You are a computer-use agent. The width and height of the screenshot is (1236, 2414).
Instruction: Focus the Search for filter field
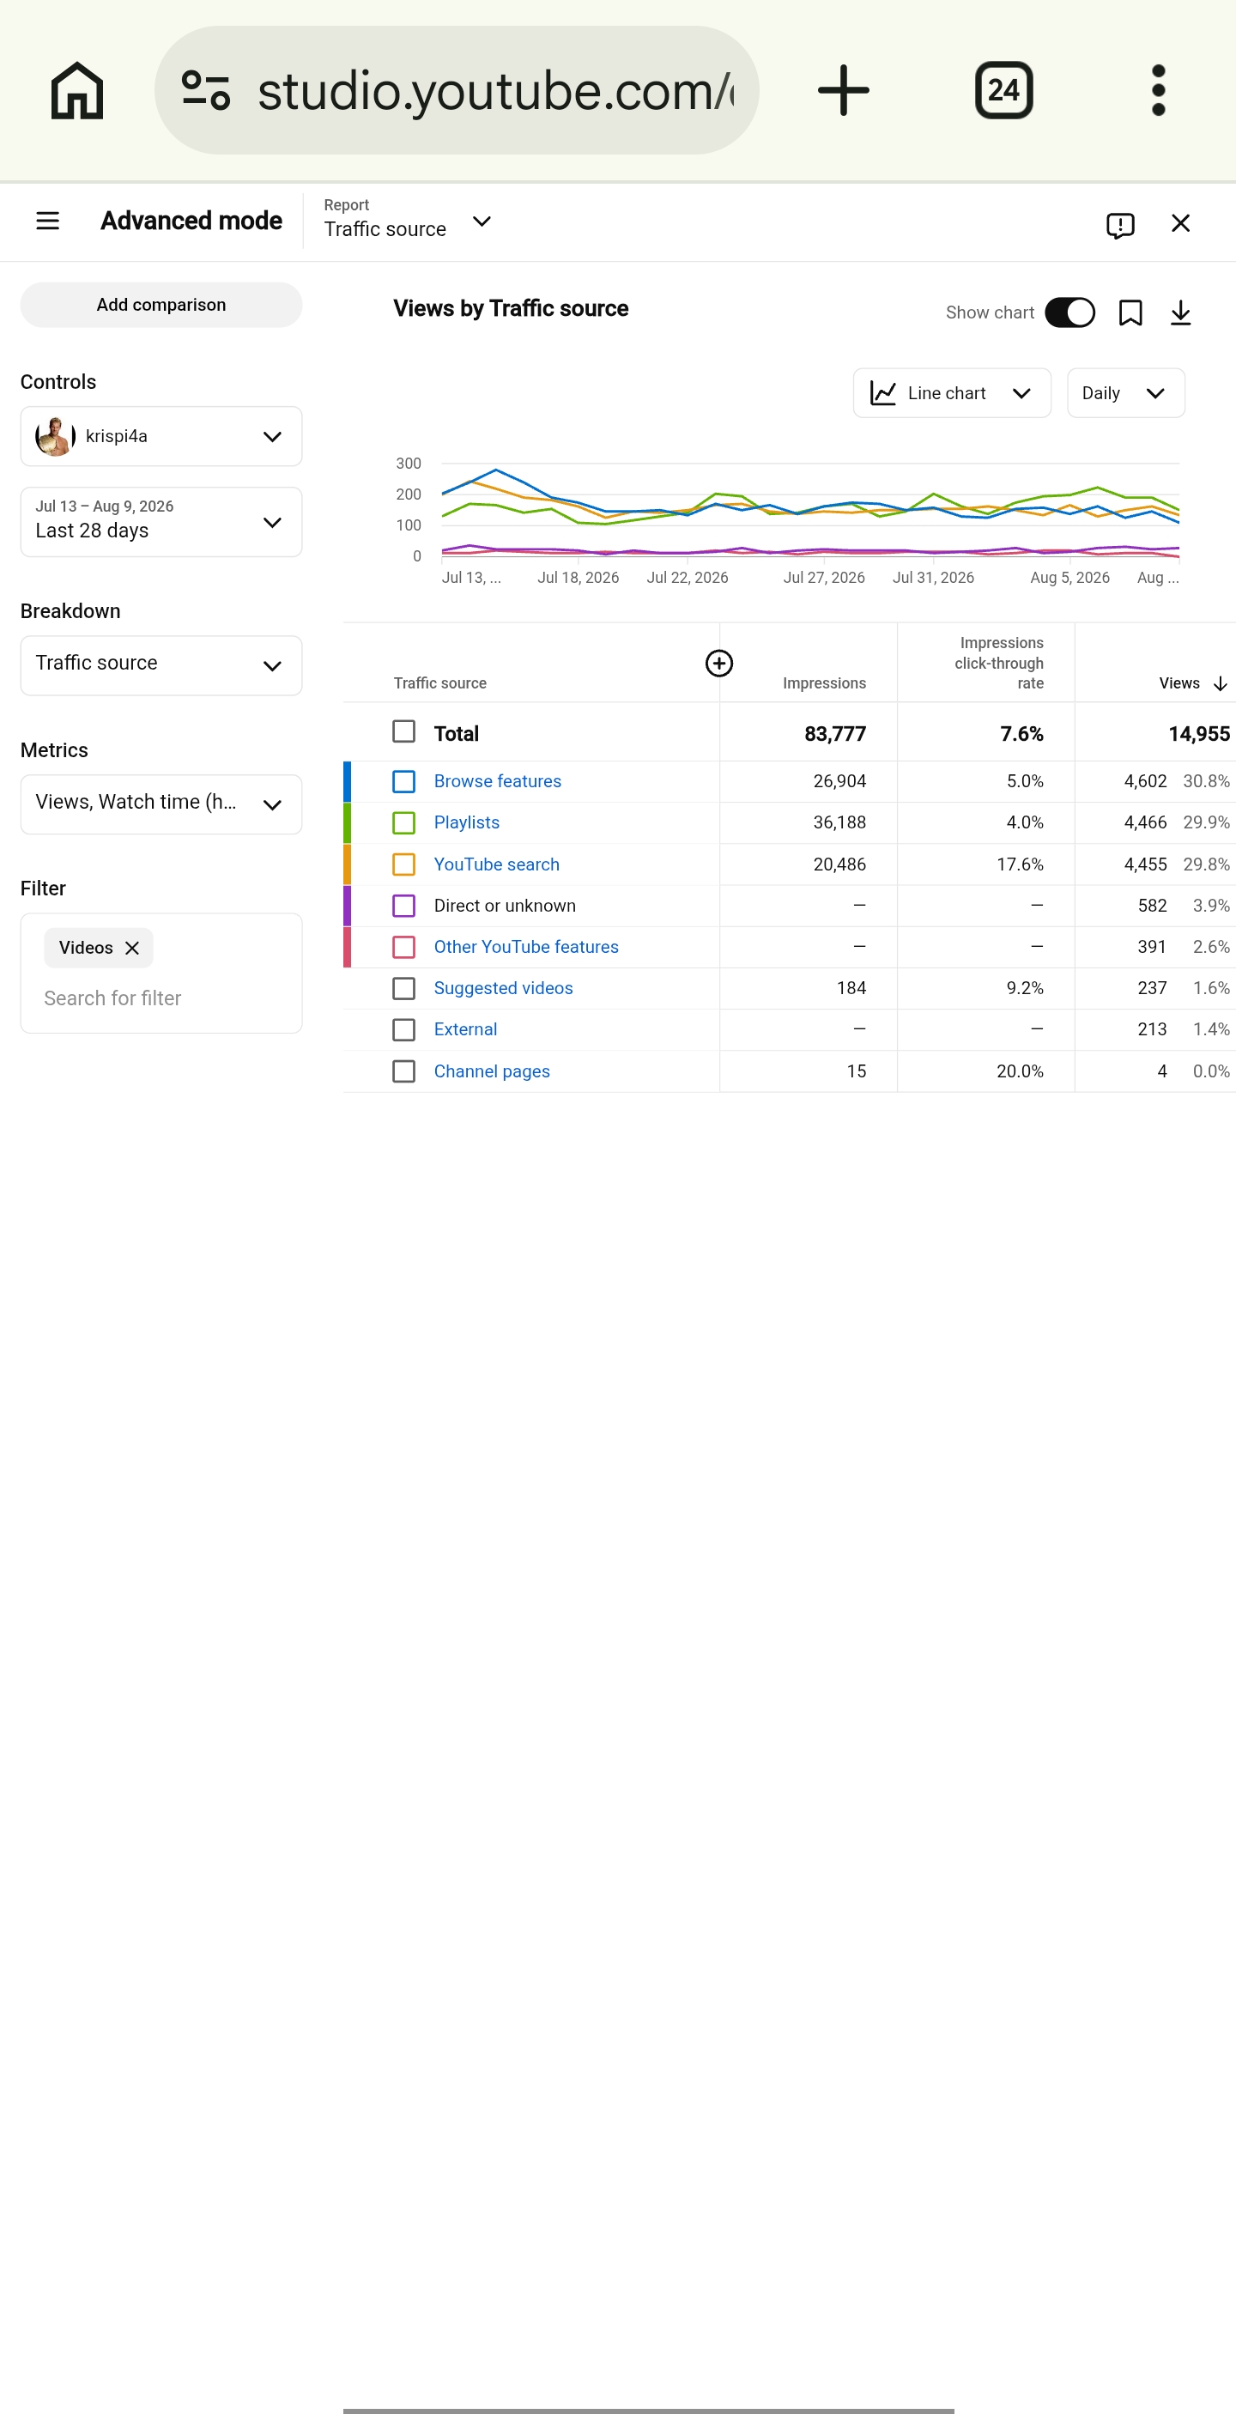point(161,999)
